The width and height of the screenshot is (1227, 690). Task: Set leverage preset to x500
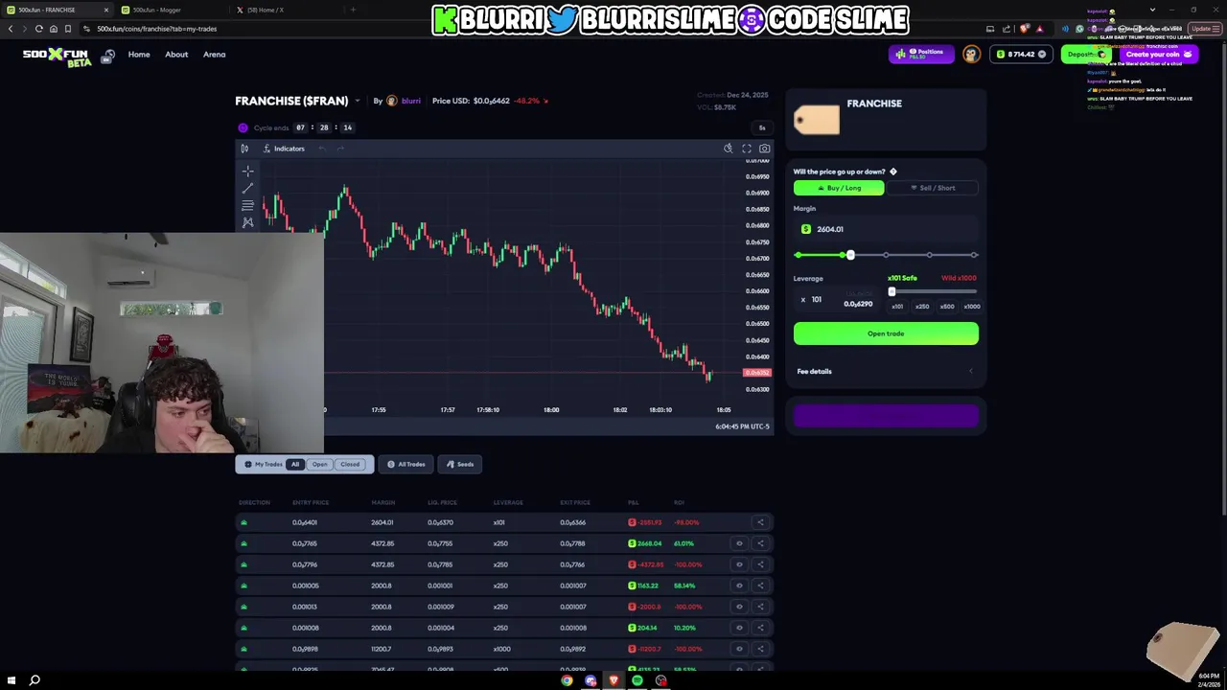tap(947, 307)
